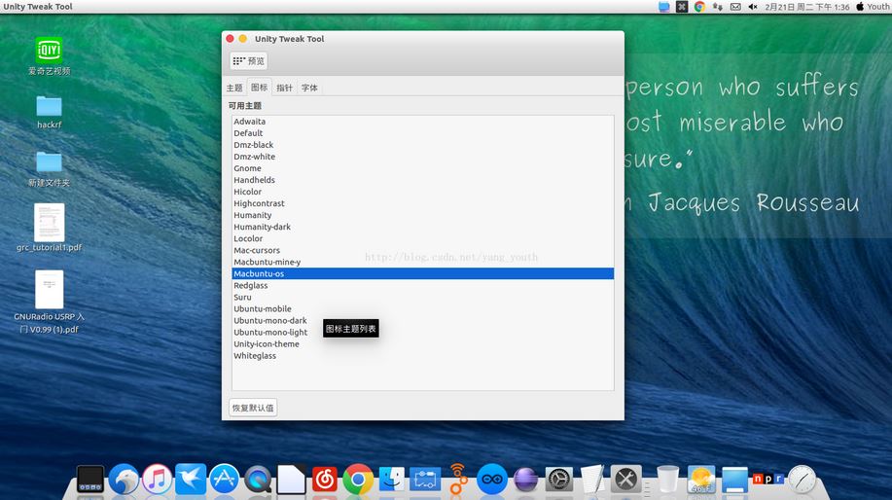
Task: Open QuickTime-style player icon in dock
Action: [x=258, y=481]
